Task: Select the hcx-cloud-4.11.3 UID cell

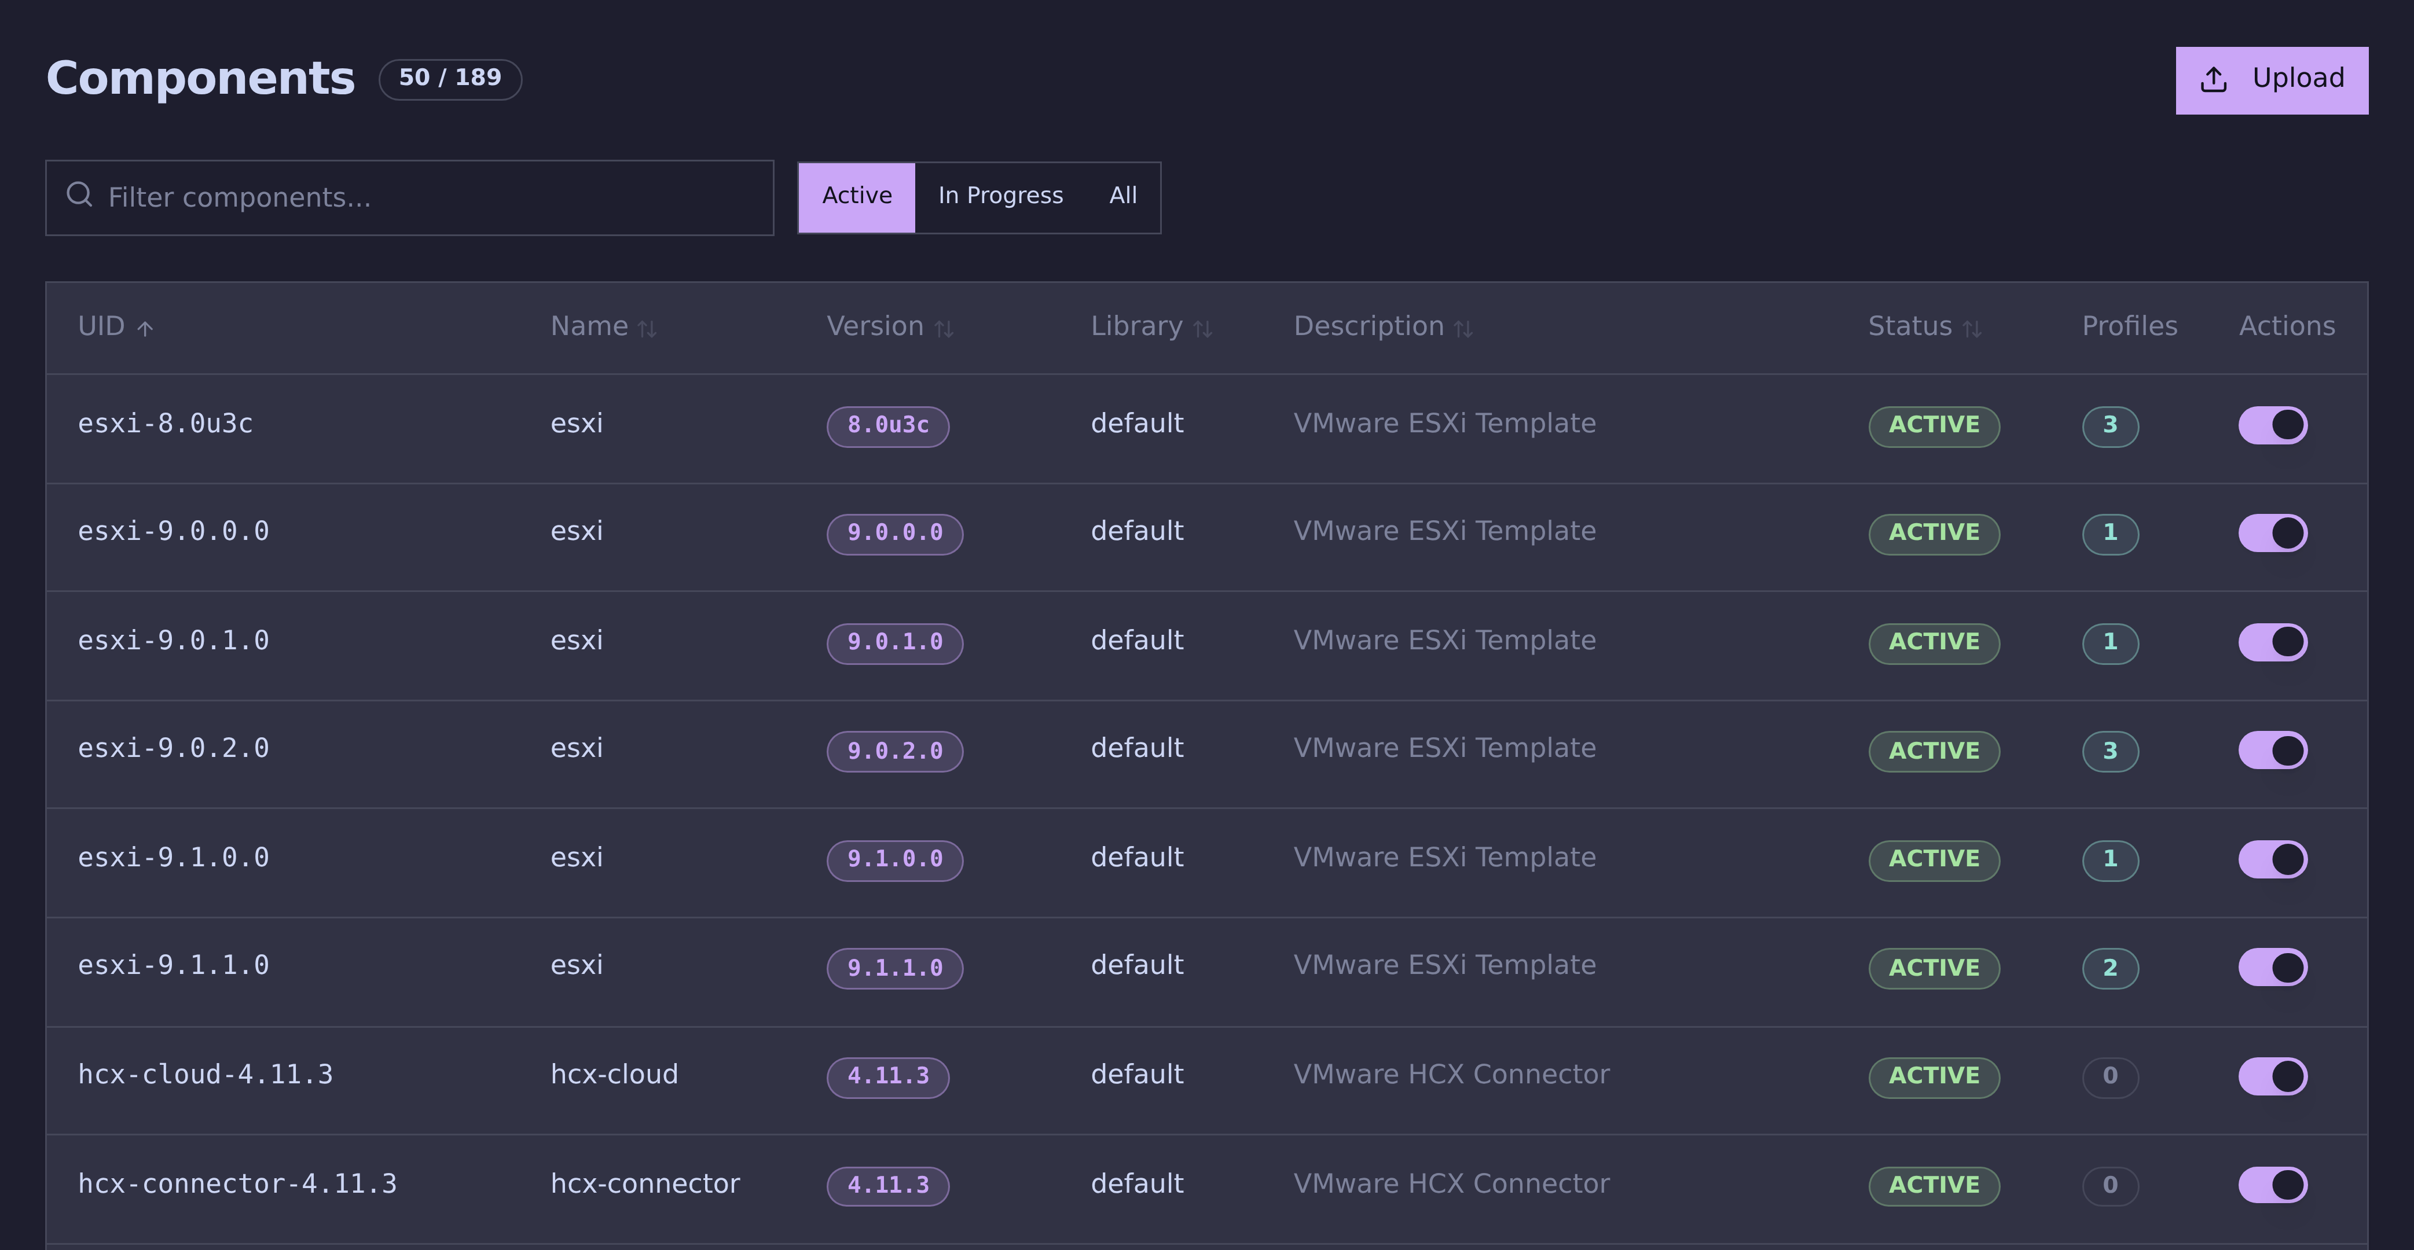Action: [x=206, y=1075]
